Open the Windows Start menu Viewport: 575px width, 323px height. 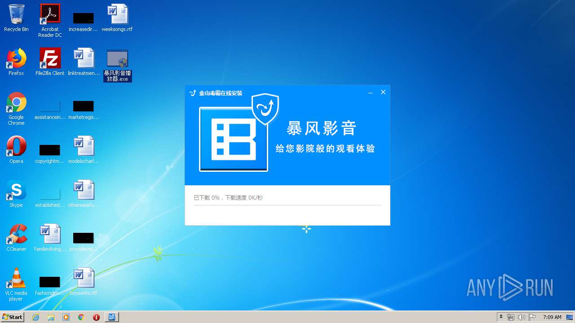pos(13,317)
